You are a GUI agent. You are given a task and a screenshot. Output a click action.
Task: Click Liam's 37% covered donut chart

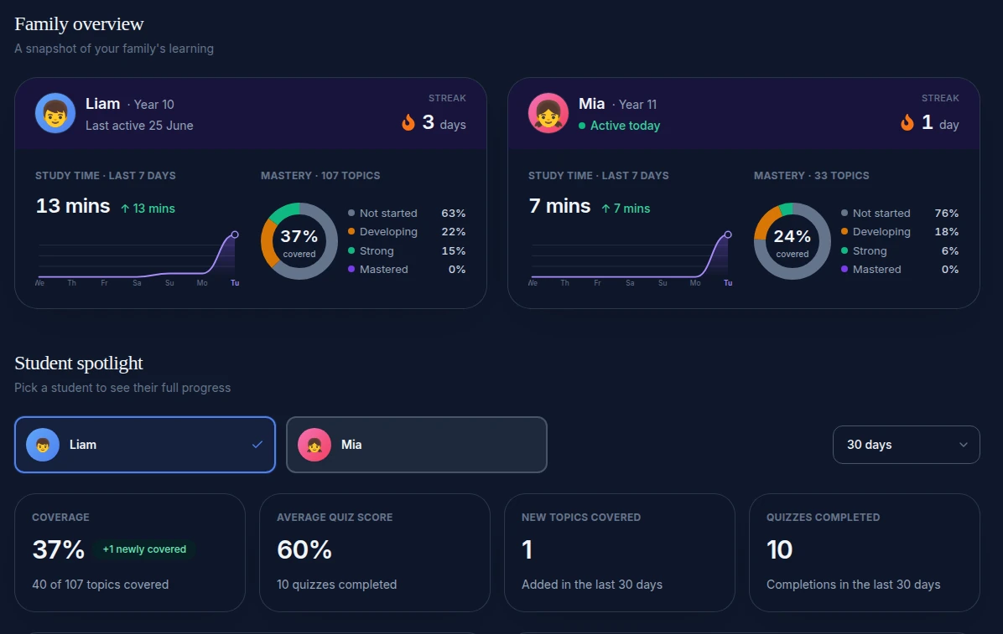[x=299, y=241]
